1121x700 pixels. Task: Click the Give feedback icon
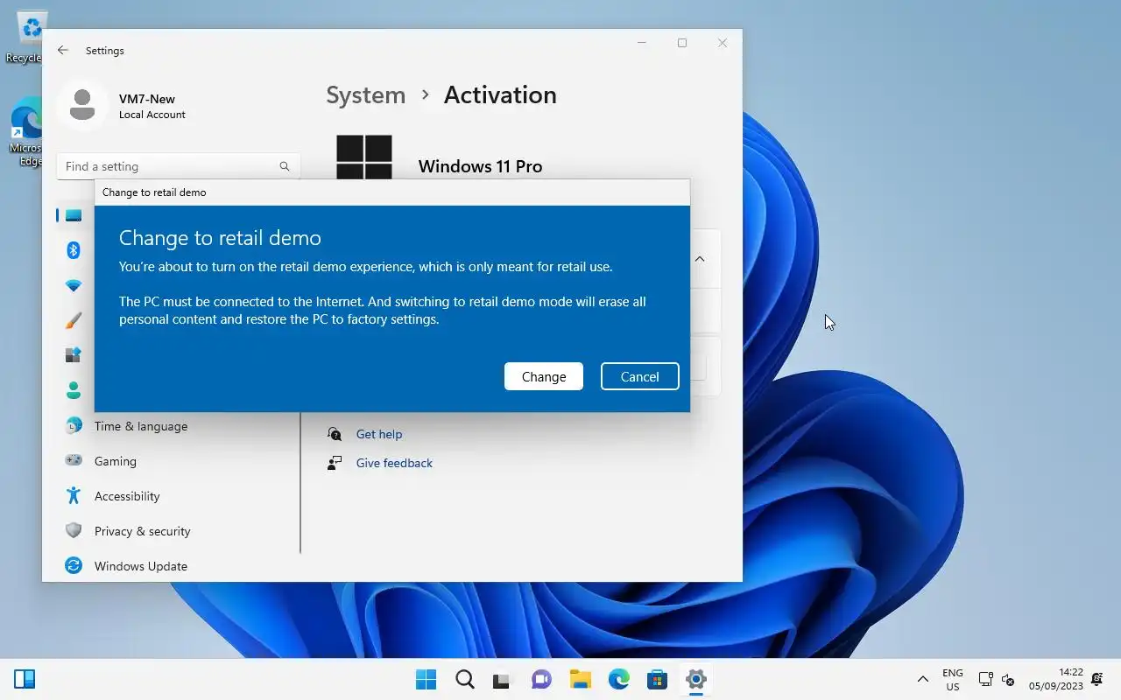[x=335, y=463]
